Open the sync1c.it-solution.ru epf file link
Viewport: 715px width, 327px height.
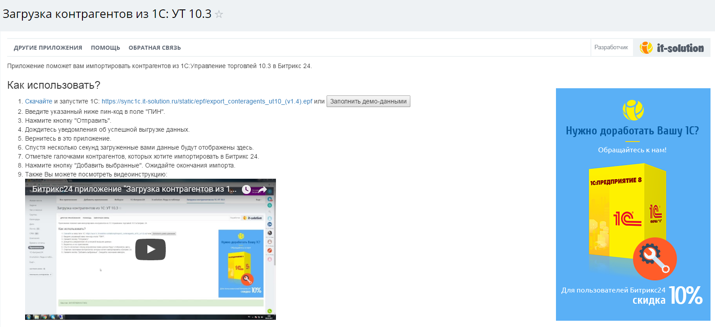pos(207,101)
